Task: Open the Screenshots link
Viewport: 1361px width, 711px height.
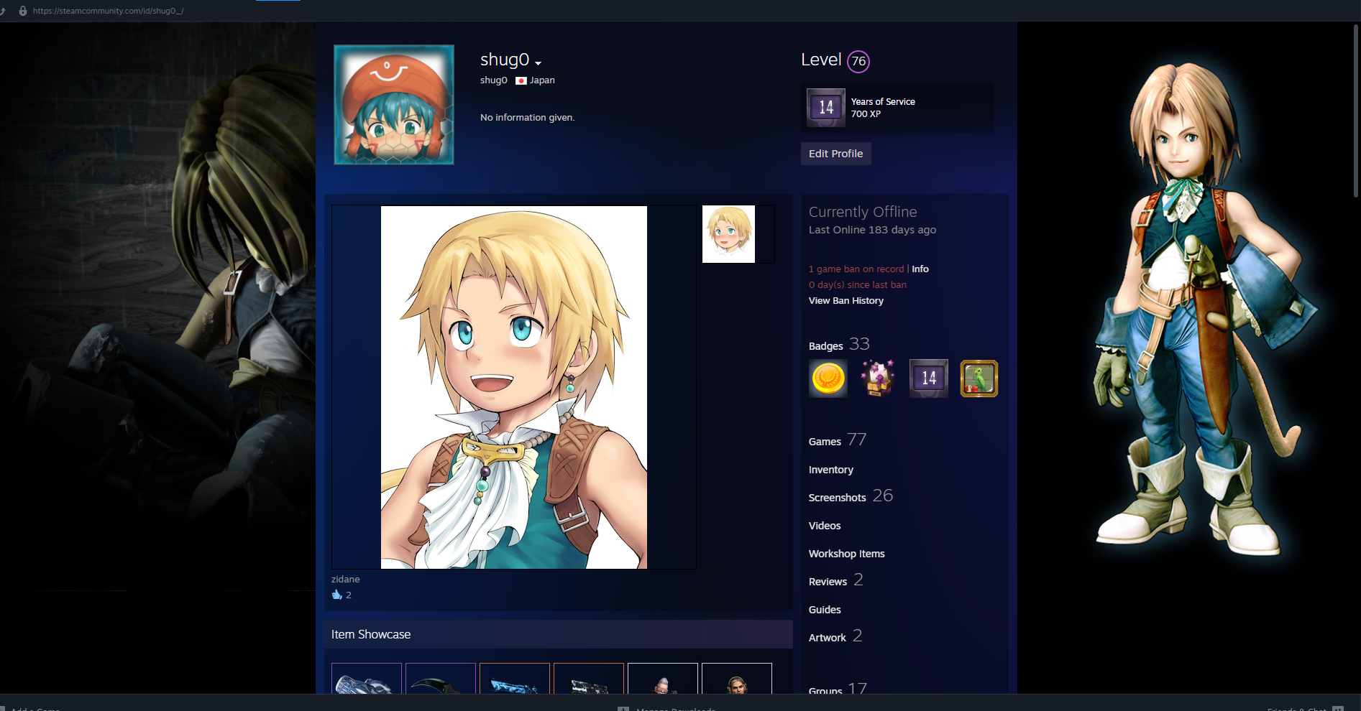Action: [838, 498]
